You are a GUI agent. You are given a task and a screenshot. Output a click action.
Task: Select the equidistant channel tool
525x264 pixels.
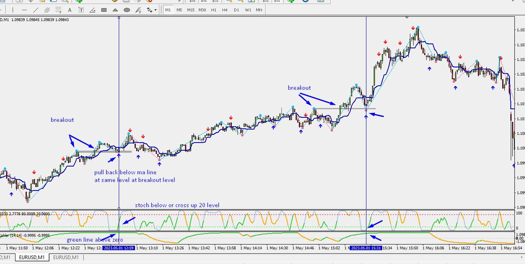coord(47,10)
